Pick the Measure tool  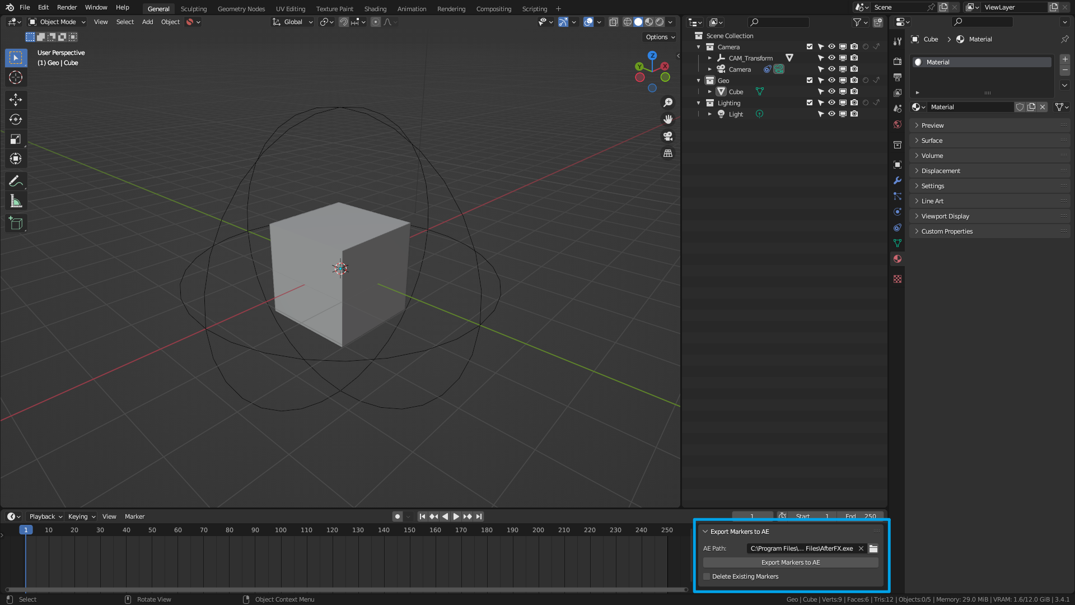tap(16, 201)
